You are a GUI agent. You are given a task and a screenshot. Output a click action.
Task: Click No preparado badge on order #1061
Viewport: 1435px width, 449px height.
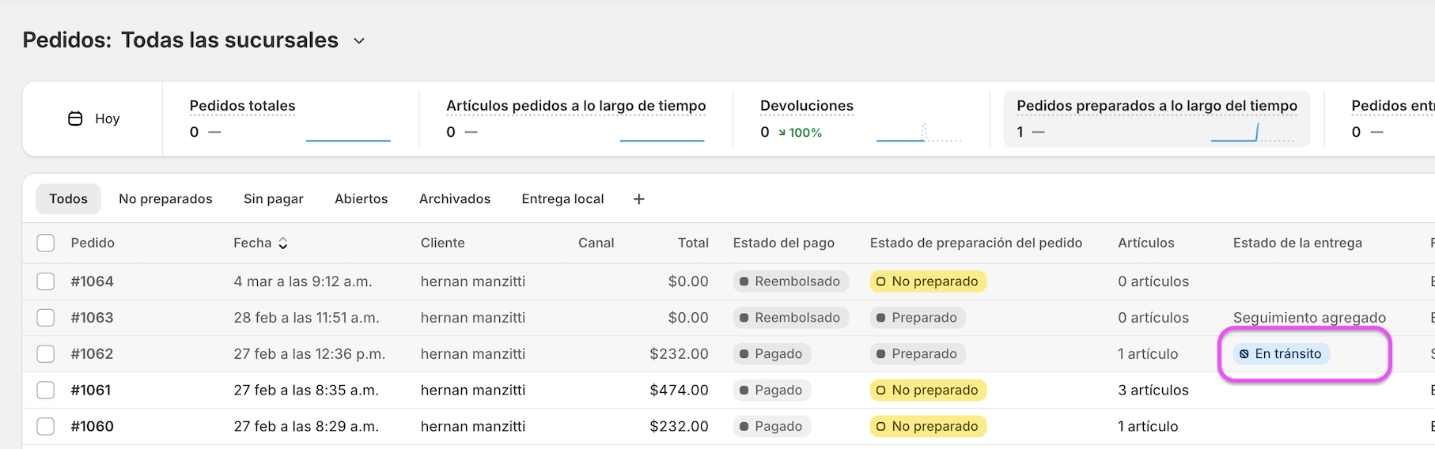(x=928, y=391)
